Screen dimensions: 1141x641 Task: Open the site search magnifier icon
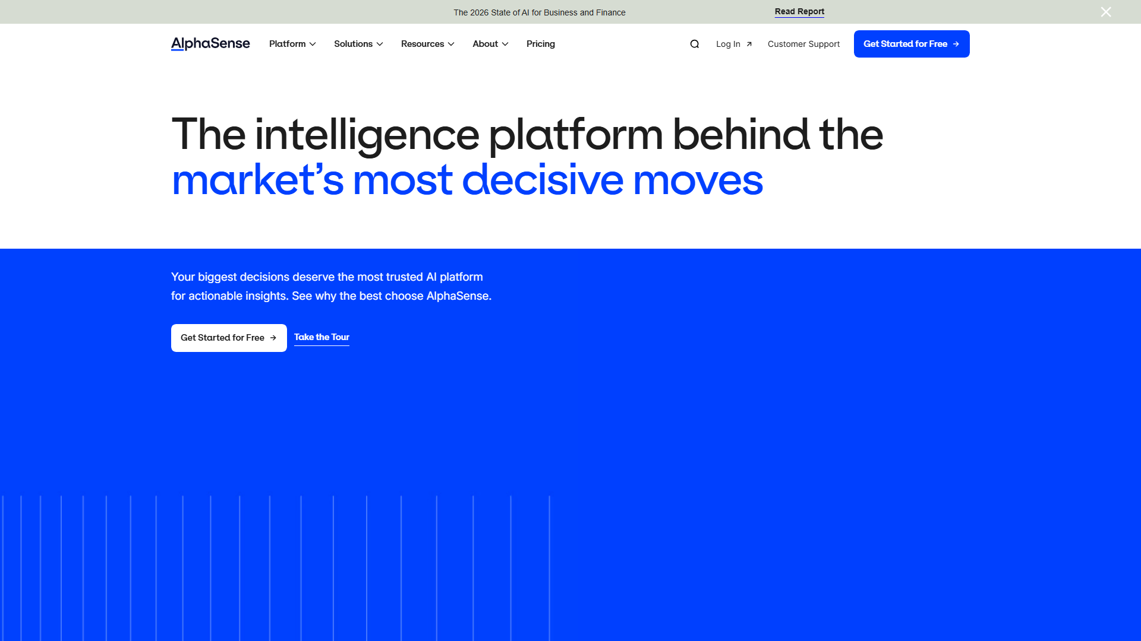point(695,44)
